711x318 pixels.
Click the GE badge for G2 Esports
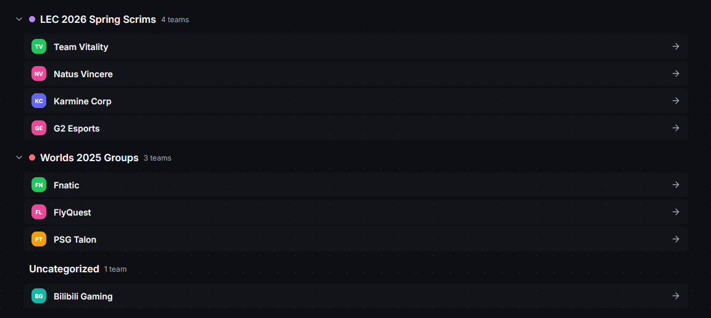point(39,128)
